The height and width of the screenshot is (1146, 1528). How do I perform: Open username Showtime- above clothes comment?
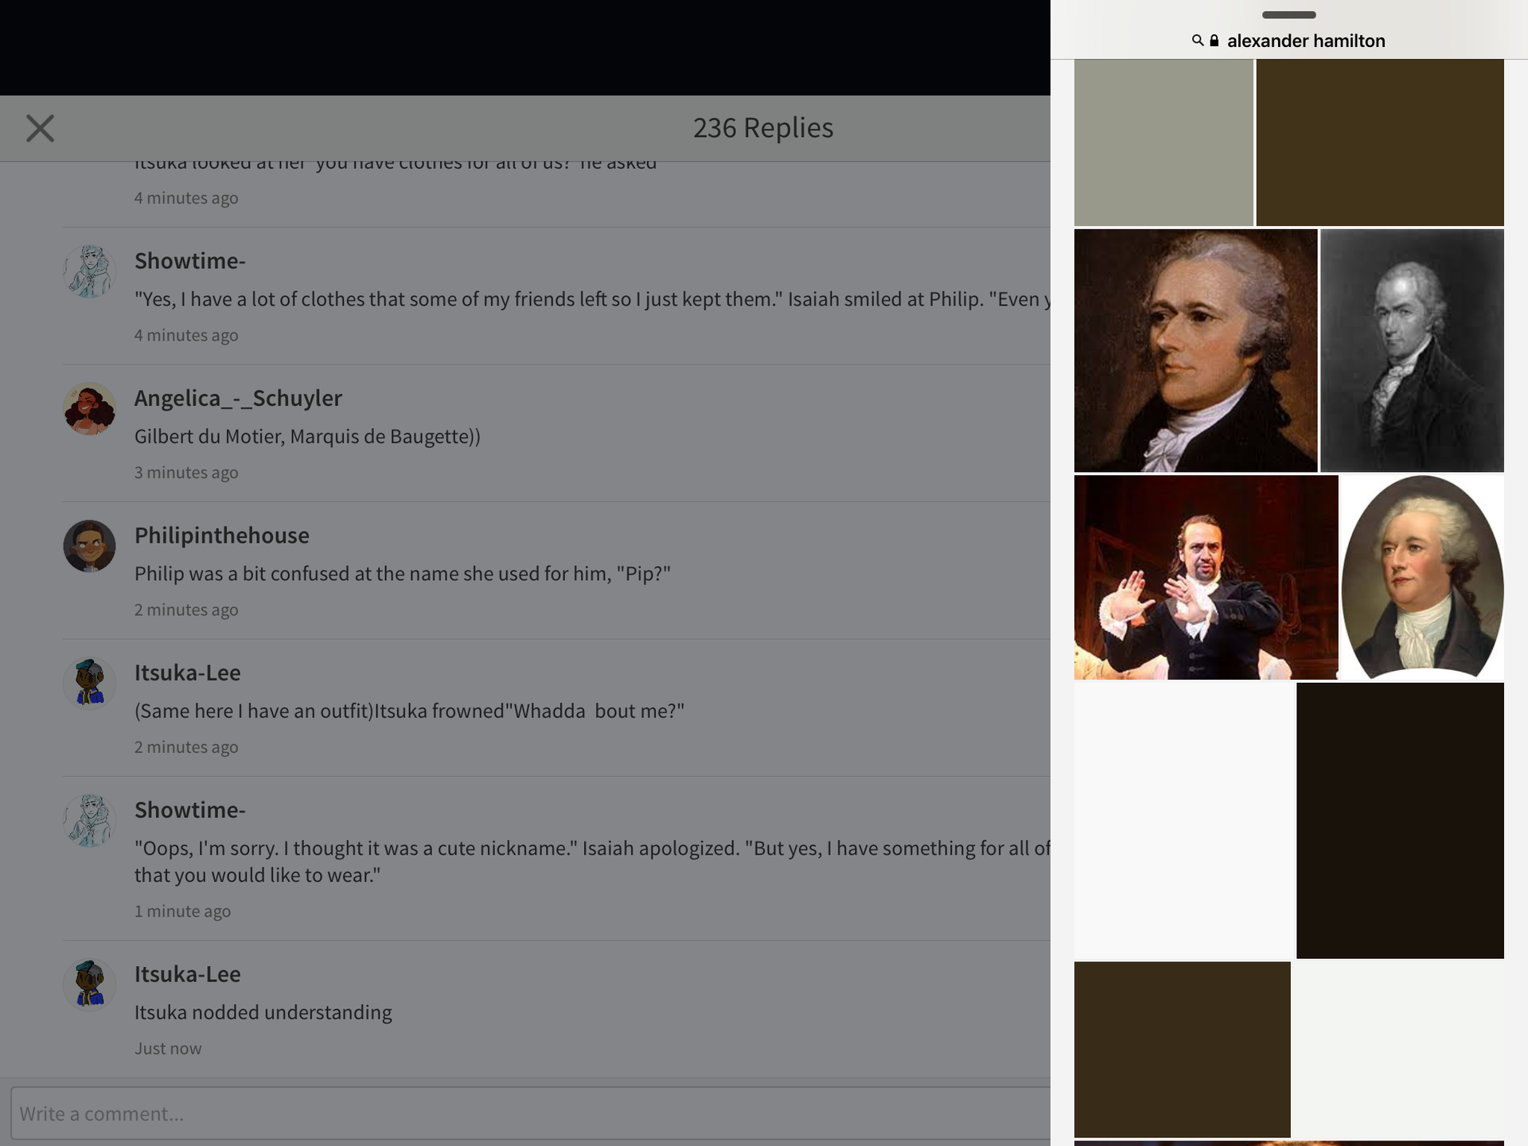pos(190,260)
